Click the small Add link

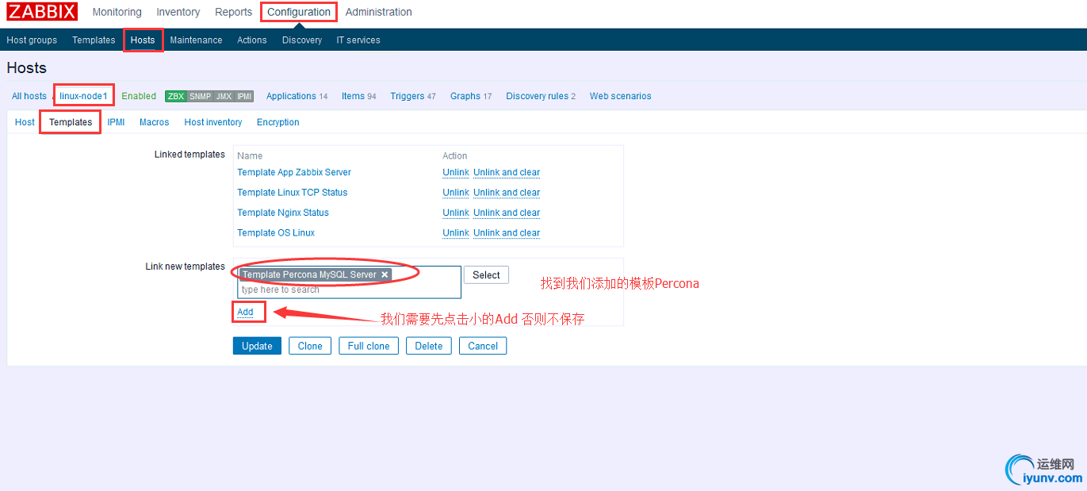click(245, 312)
